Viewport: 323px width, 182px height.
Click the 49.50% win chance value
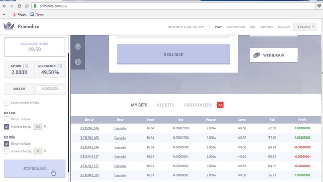50,72
